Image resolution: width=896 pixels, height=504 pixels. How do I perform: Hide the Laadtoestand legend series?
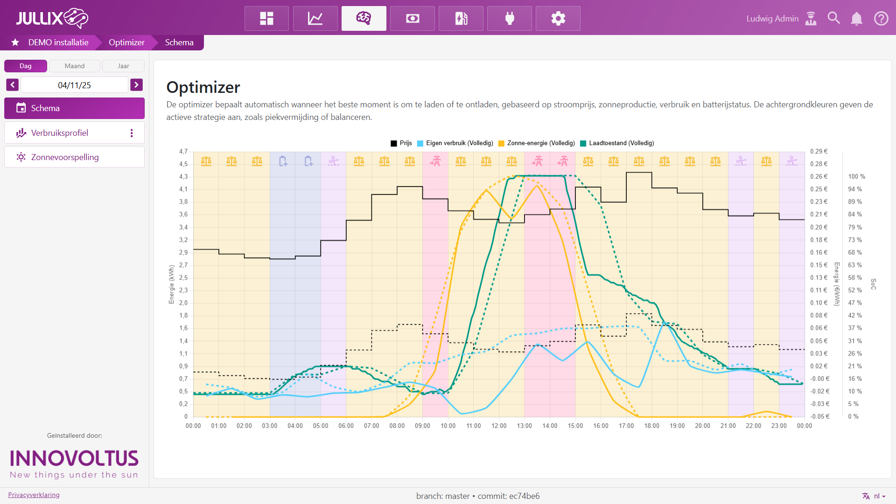click(x=616, y=143)
